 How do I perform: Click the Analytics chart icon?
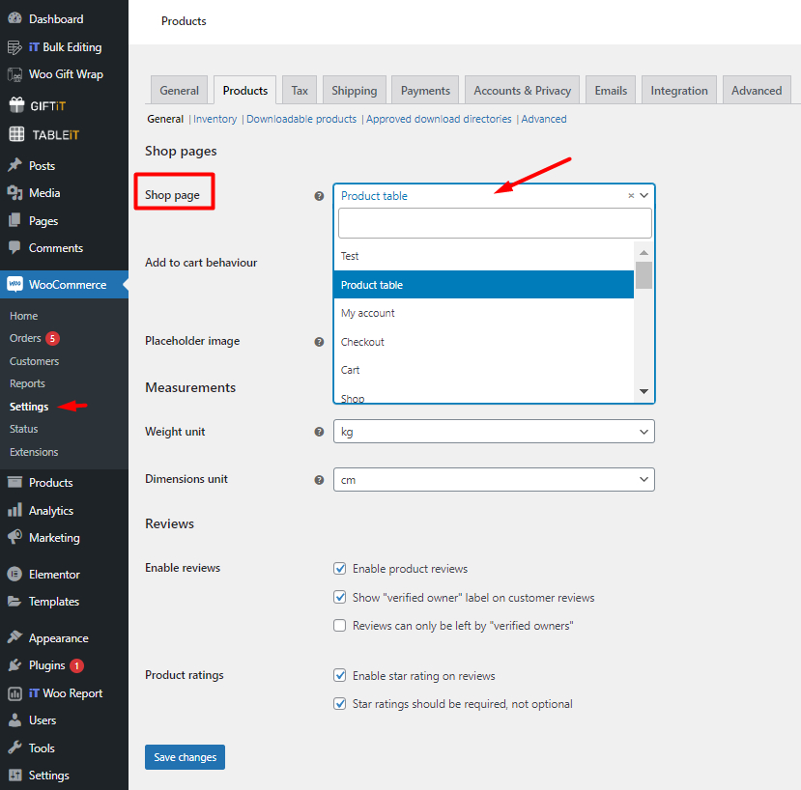tap(14, 511)
